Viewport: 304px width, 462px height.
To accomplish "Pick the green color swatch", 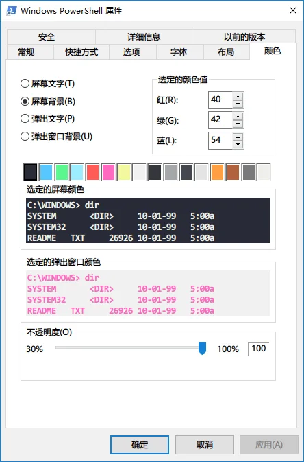I will tap(62, 172).
